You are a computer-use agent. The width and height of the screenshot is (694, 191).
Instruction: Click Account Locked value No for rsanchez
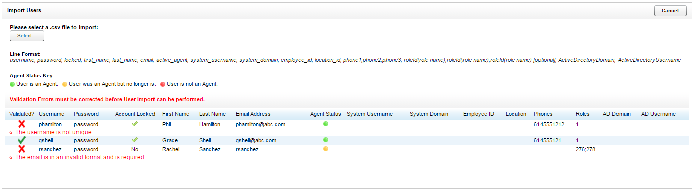(135, 149)
